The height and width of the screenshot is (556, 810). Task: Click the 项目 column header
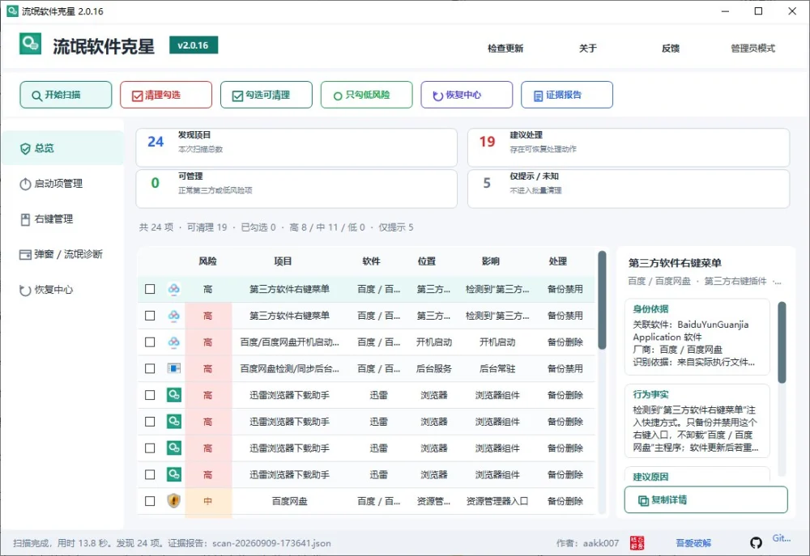(283, 261)
